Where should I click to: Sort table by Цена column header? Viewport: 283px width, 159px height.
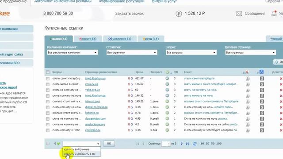click(x=139, y=72)
